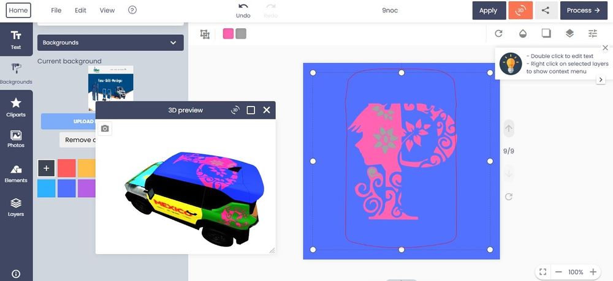Screen dimensions: 613x281
Task: Click the share icon in top bar
Action: [545, 10]
